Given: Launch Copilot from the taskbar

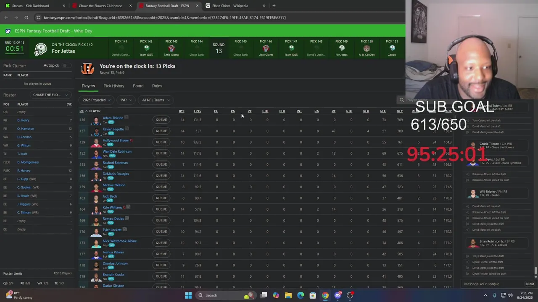Looking at the screenshot, I should tap(276, 295).
